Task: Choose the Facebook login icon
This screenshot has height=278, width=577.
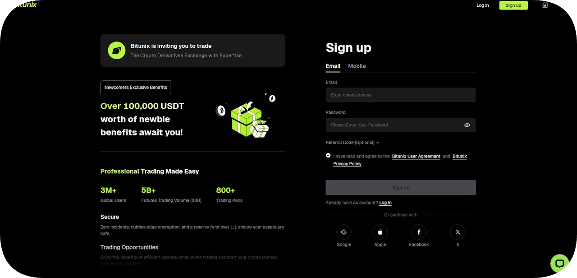Action: tap(419, 232)
